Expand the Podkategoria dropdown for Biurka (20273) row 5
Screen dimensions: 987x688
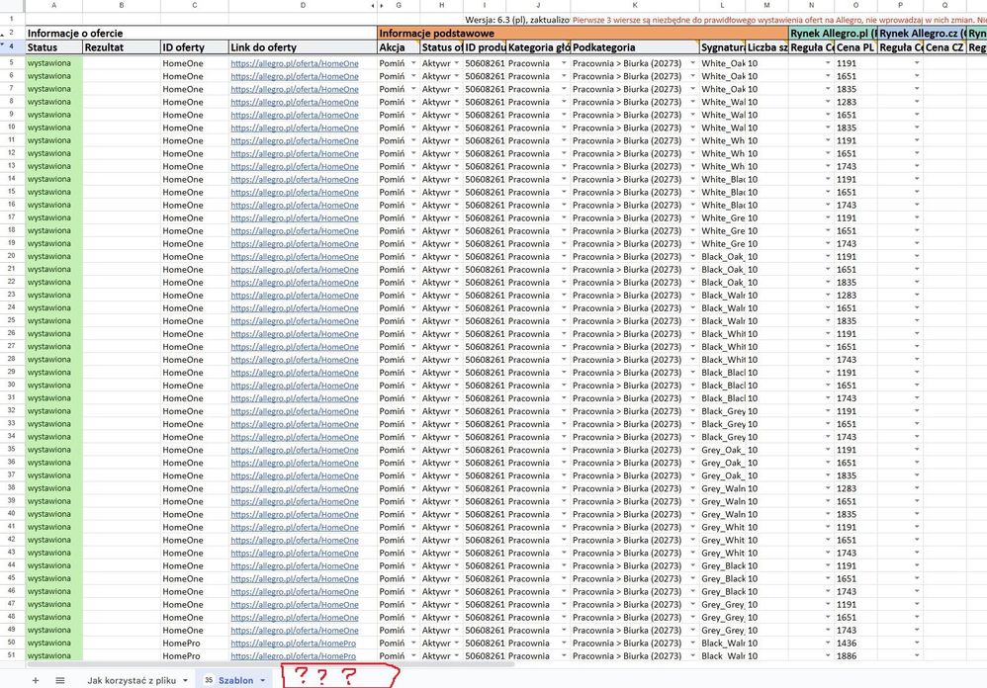(x=692, y=63)
